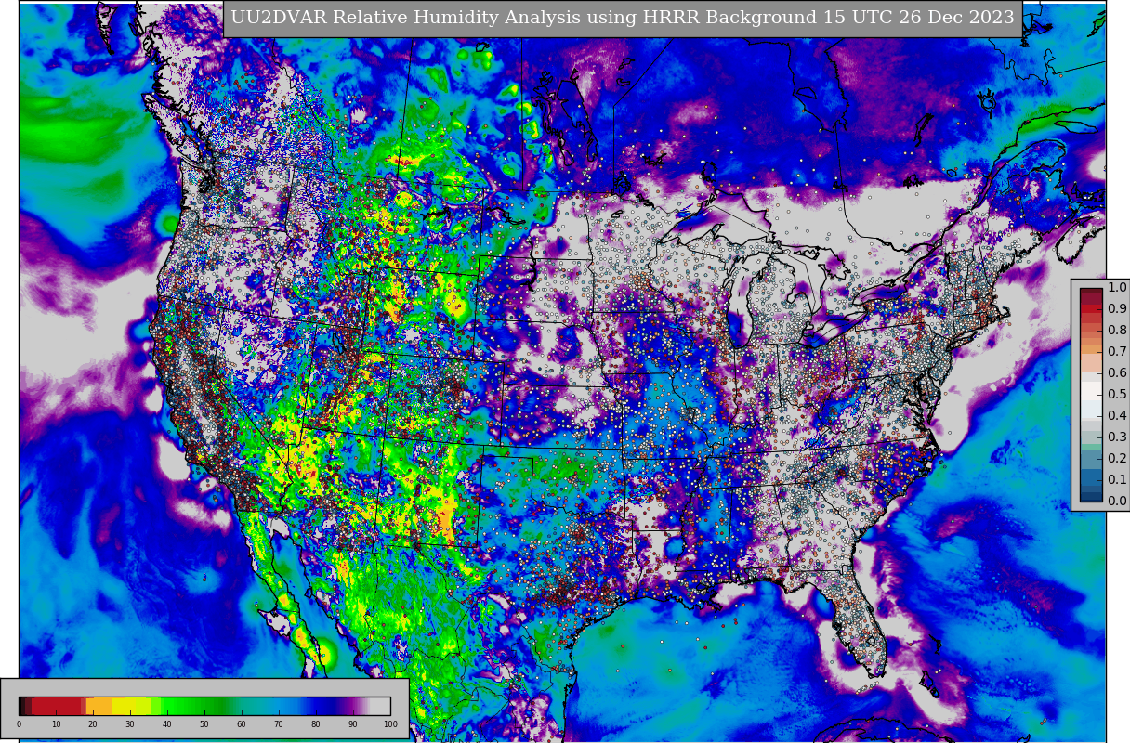This screenshot has height=743, width=1130.
Task: Click the 70 tick label on humidity colorbar
Action: click(x=279, y=724)
